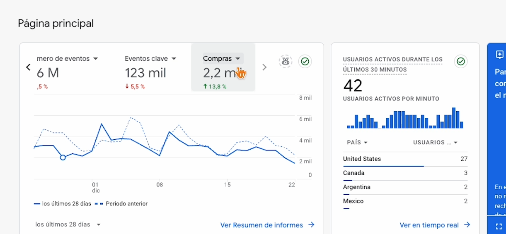Click the Página principal heading
Screen dimensions: 506x234
pos(56,24)
